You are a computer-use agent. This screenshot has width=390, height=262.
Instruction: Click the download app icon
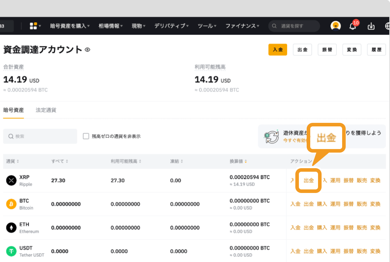click(x=371, y=26)
